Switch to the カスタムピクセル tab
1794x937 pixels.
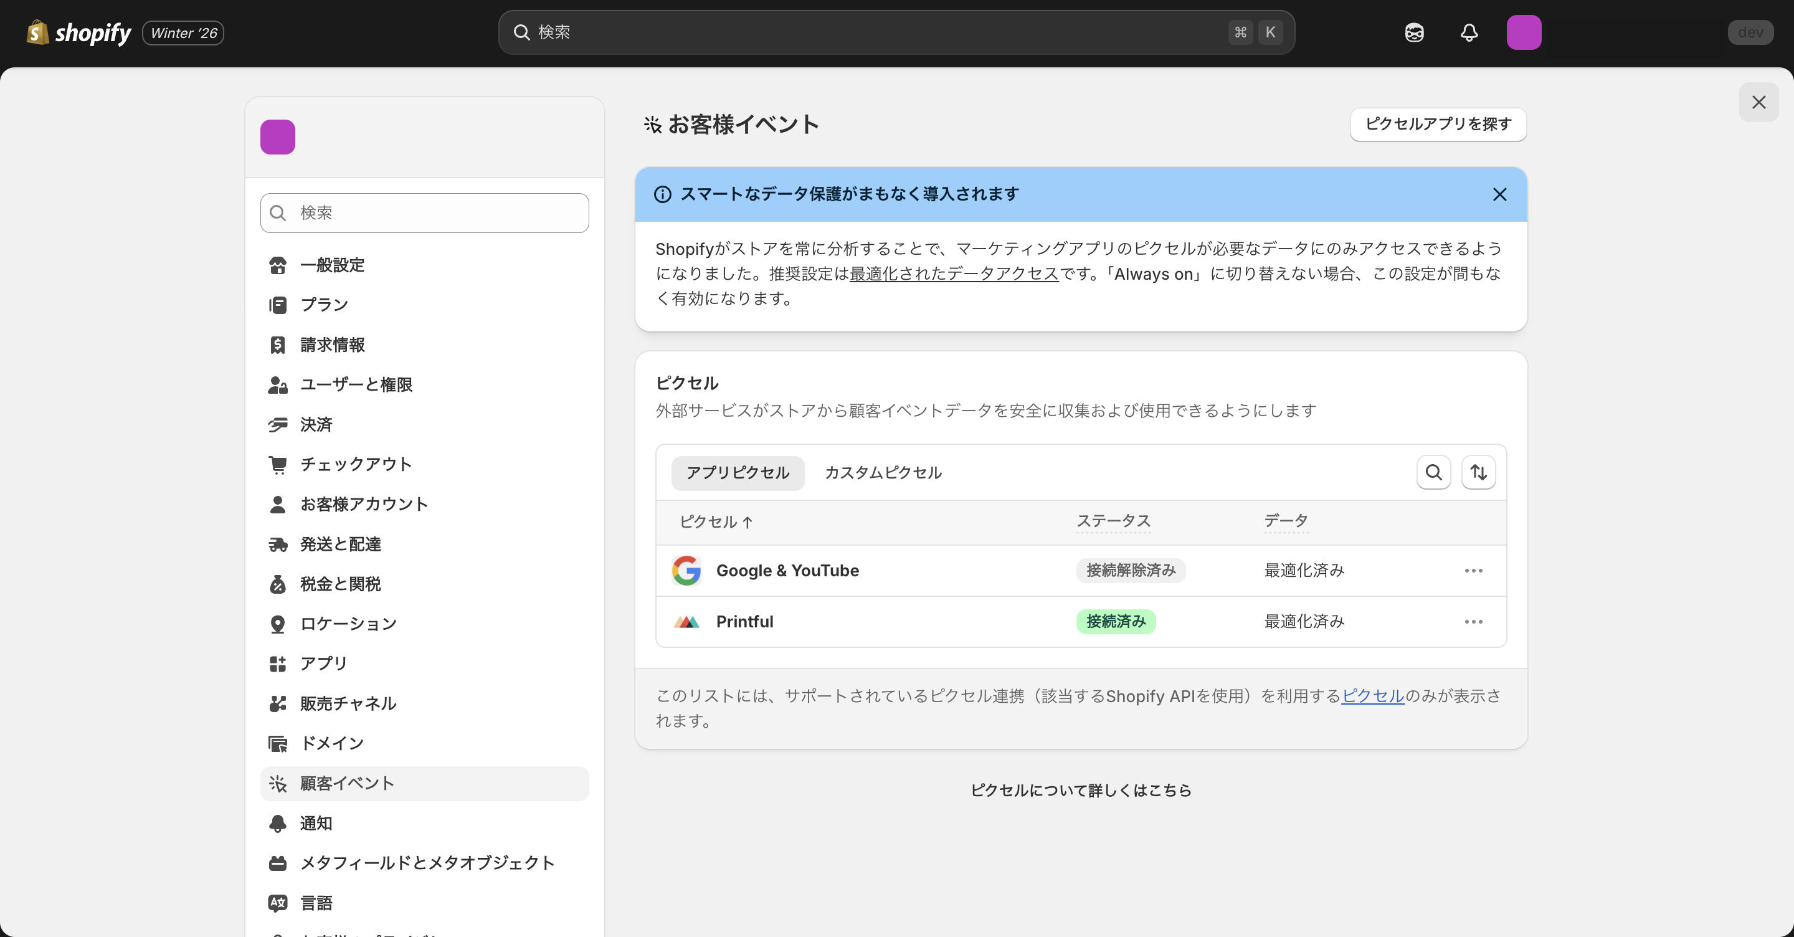click(x=883, y=472)
